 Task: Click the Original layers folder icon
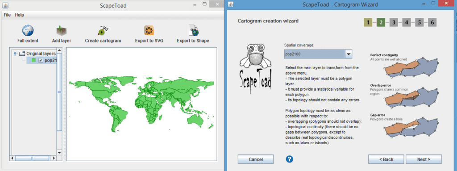22,54
